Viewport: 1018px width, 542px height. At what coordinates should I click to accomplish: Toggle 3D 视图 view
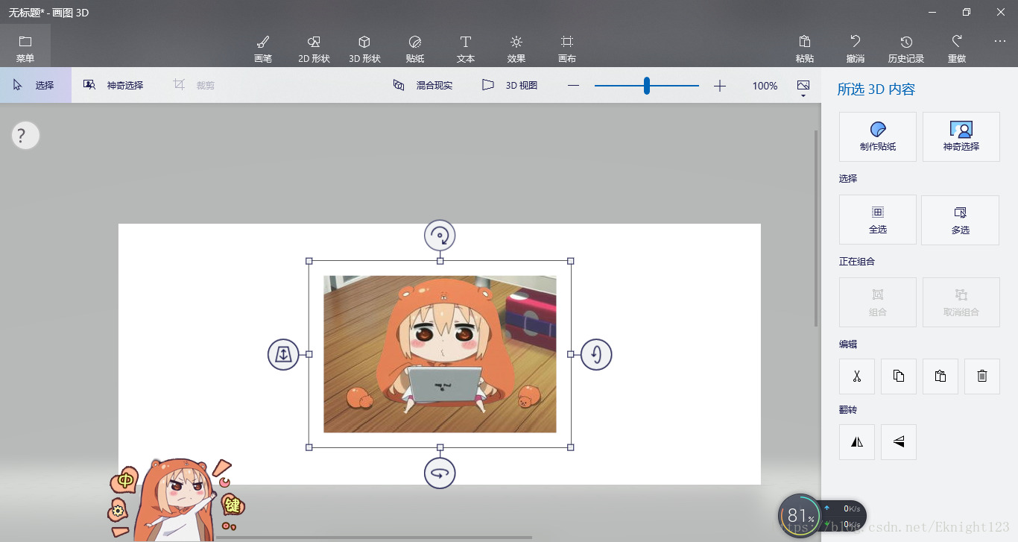point(510,85)
